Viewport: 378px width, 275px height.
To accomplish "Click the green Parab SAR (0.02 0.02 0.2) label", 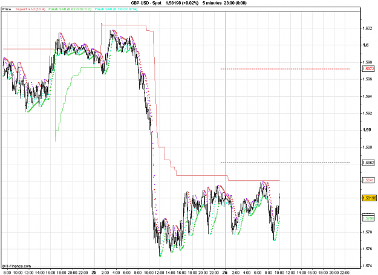I will (x=70, y=9).
